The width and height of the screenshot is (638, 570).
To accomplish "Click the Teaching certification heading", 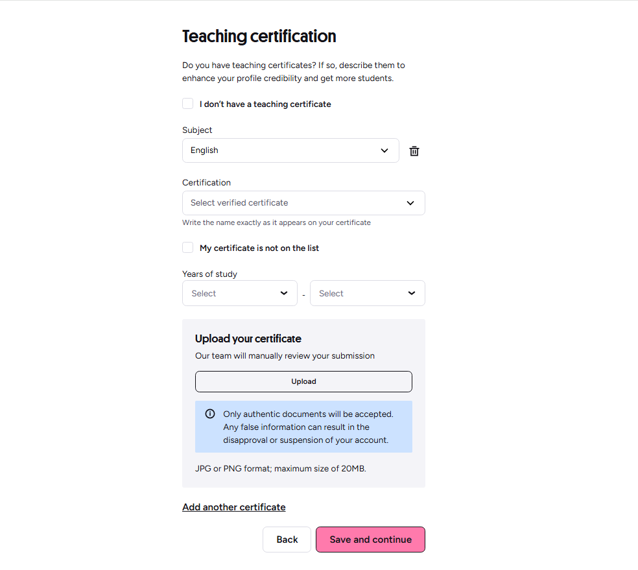I will pos(259,36).
